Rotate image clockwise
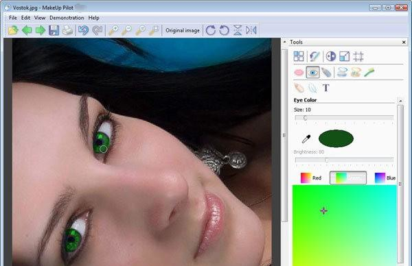 point(211,30)
